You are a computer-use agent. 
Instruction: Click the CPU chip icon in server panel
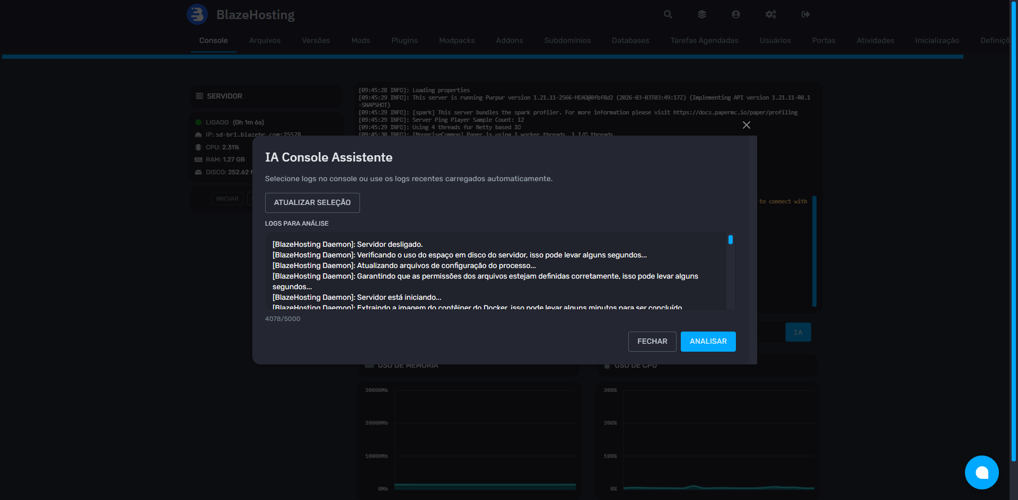point(198,147)
